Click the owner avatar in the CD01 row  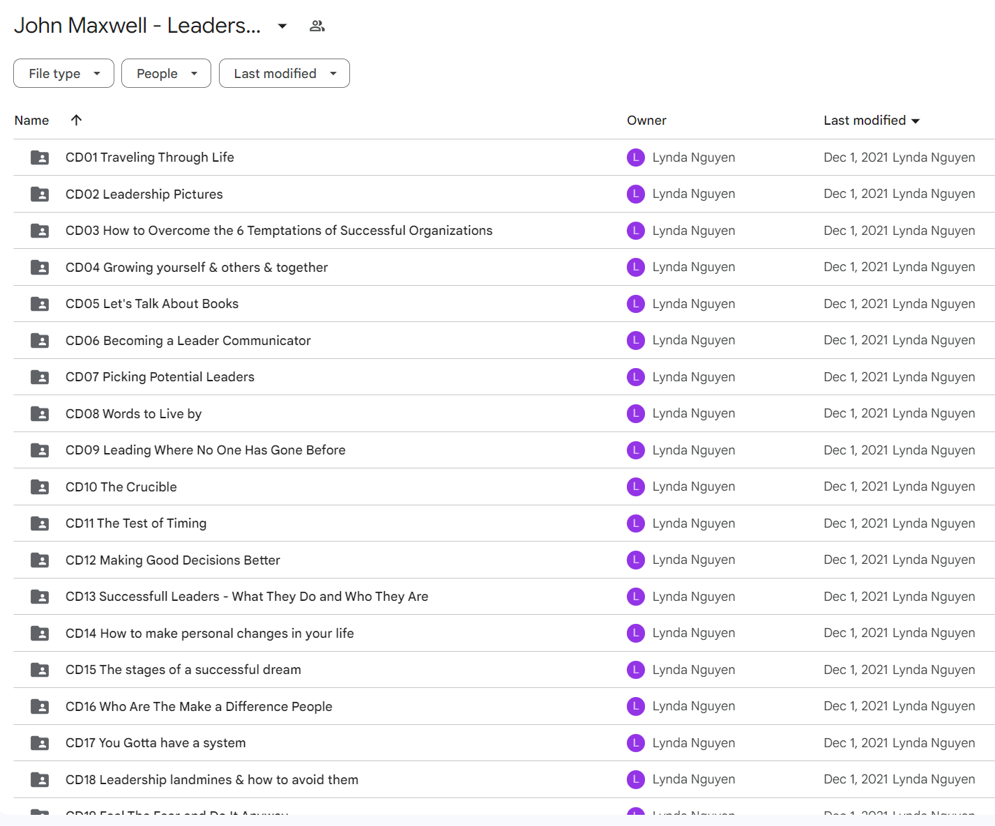[x=636, y=158]
